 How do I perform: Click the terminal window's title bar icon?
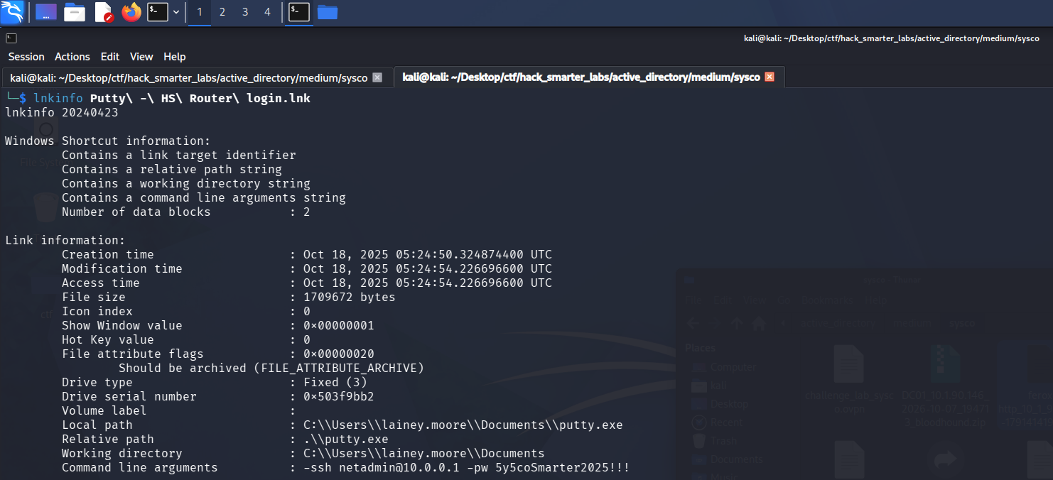[11, 38]
